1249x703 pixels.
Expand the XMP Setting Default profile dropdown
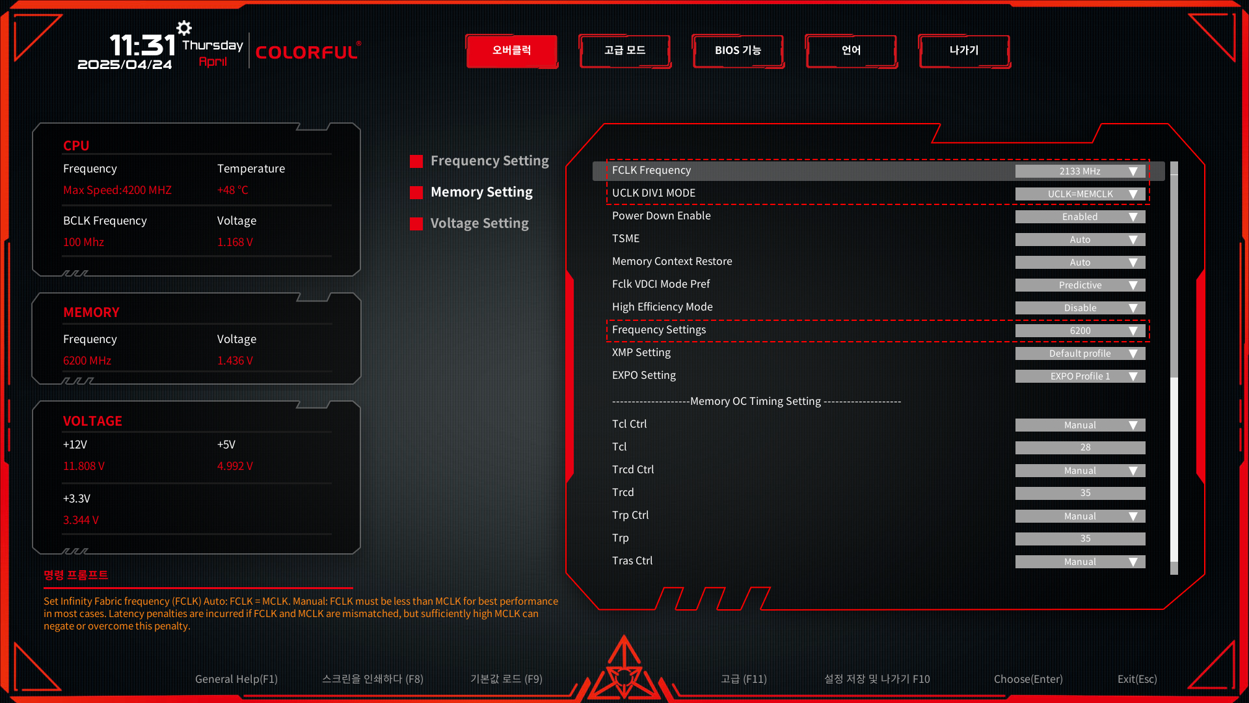click(x=1080, y=353)
